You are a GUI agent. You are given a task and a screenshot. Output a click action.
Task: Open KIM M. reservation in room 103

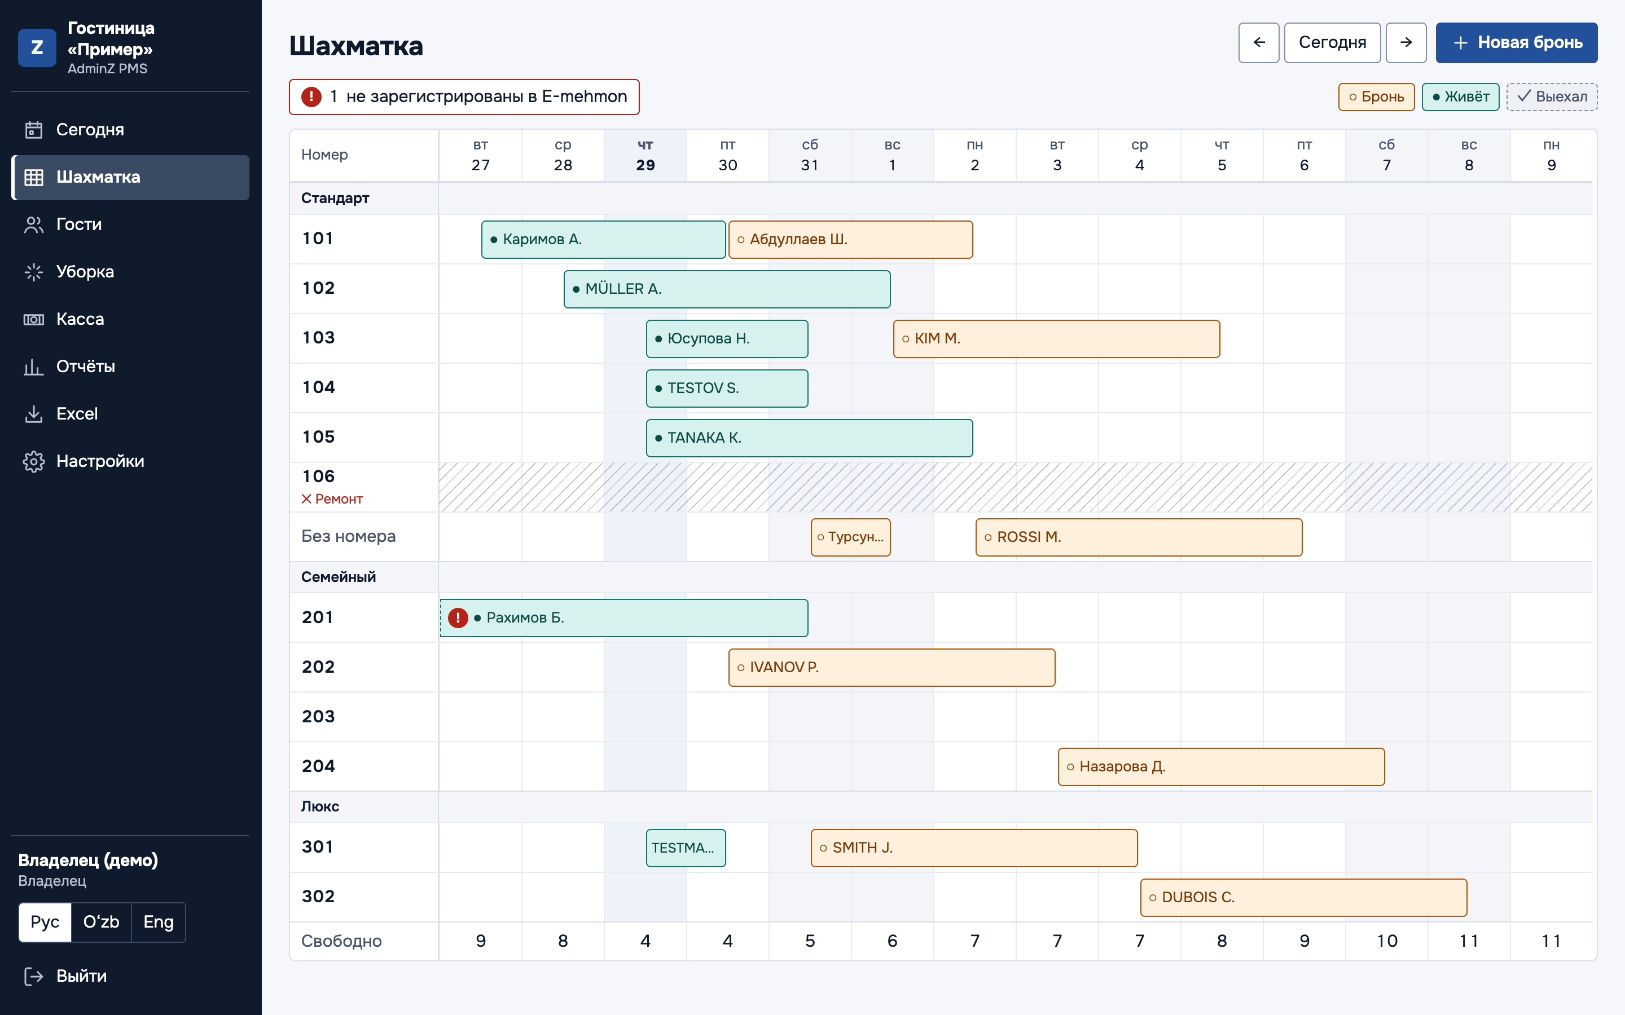(1056, 339)
